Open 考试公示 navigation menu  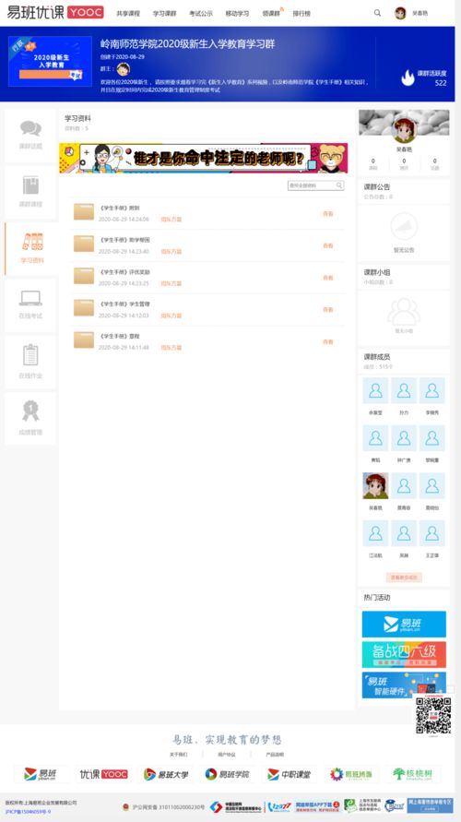[201, 14]
